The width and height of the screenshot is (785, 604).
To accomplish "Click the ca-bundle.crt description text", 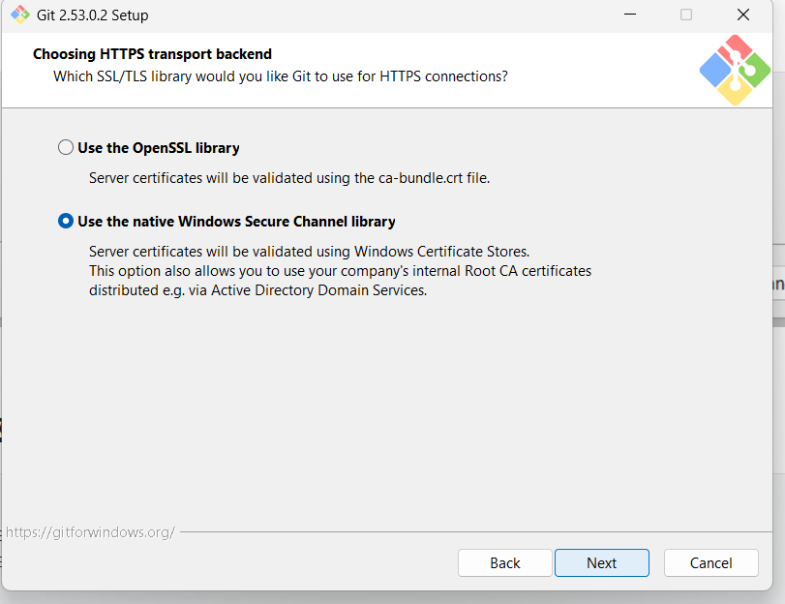I will 289,178.
